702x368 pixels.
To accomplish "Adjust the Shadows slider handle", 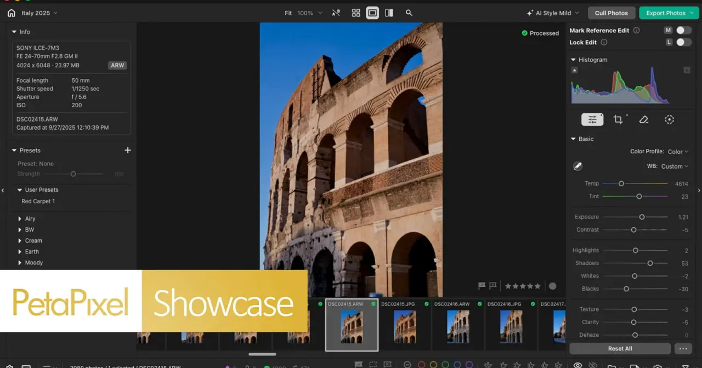I will [650, 263].
